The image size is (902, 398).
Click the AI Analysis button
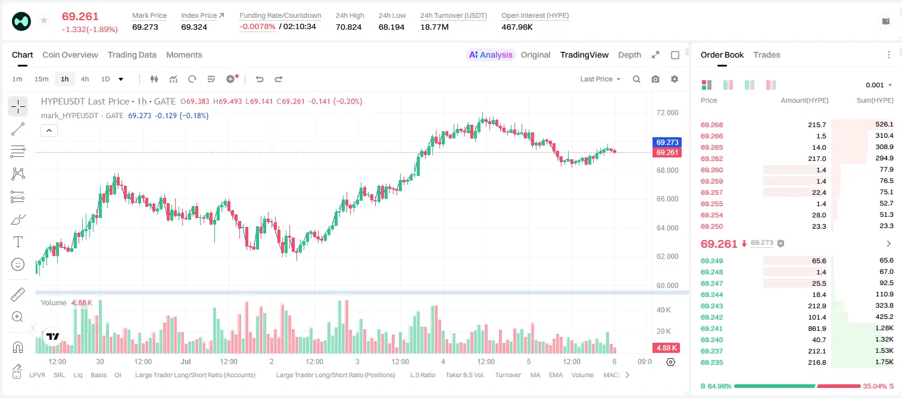click(491, 55)
